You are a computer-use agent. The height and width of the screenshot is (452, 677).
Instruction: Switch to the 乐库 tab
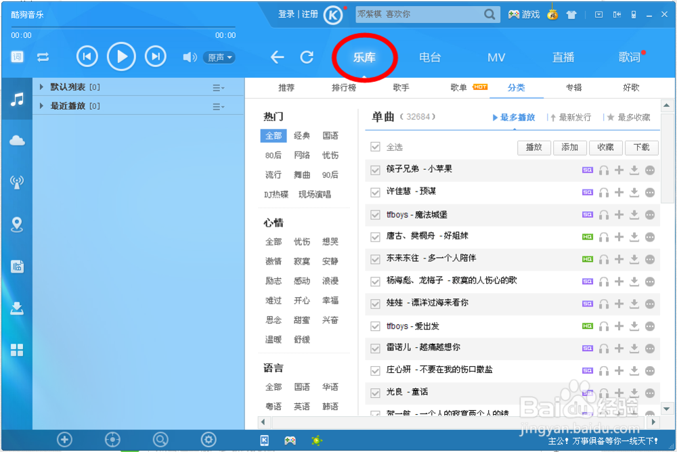click(364, 58)
